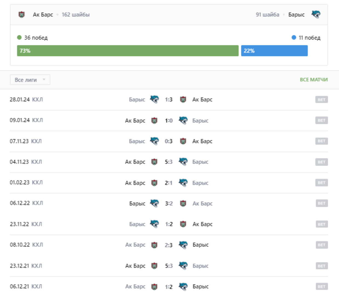Viewport: 339px width, 297px height.
Task: Open the 'ВСЕ МАТЧИ' link
Action: [x=314, y=80]
